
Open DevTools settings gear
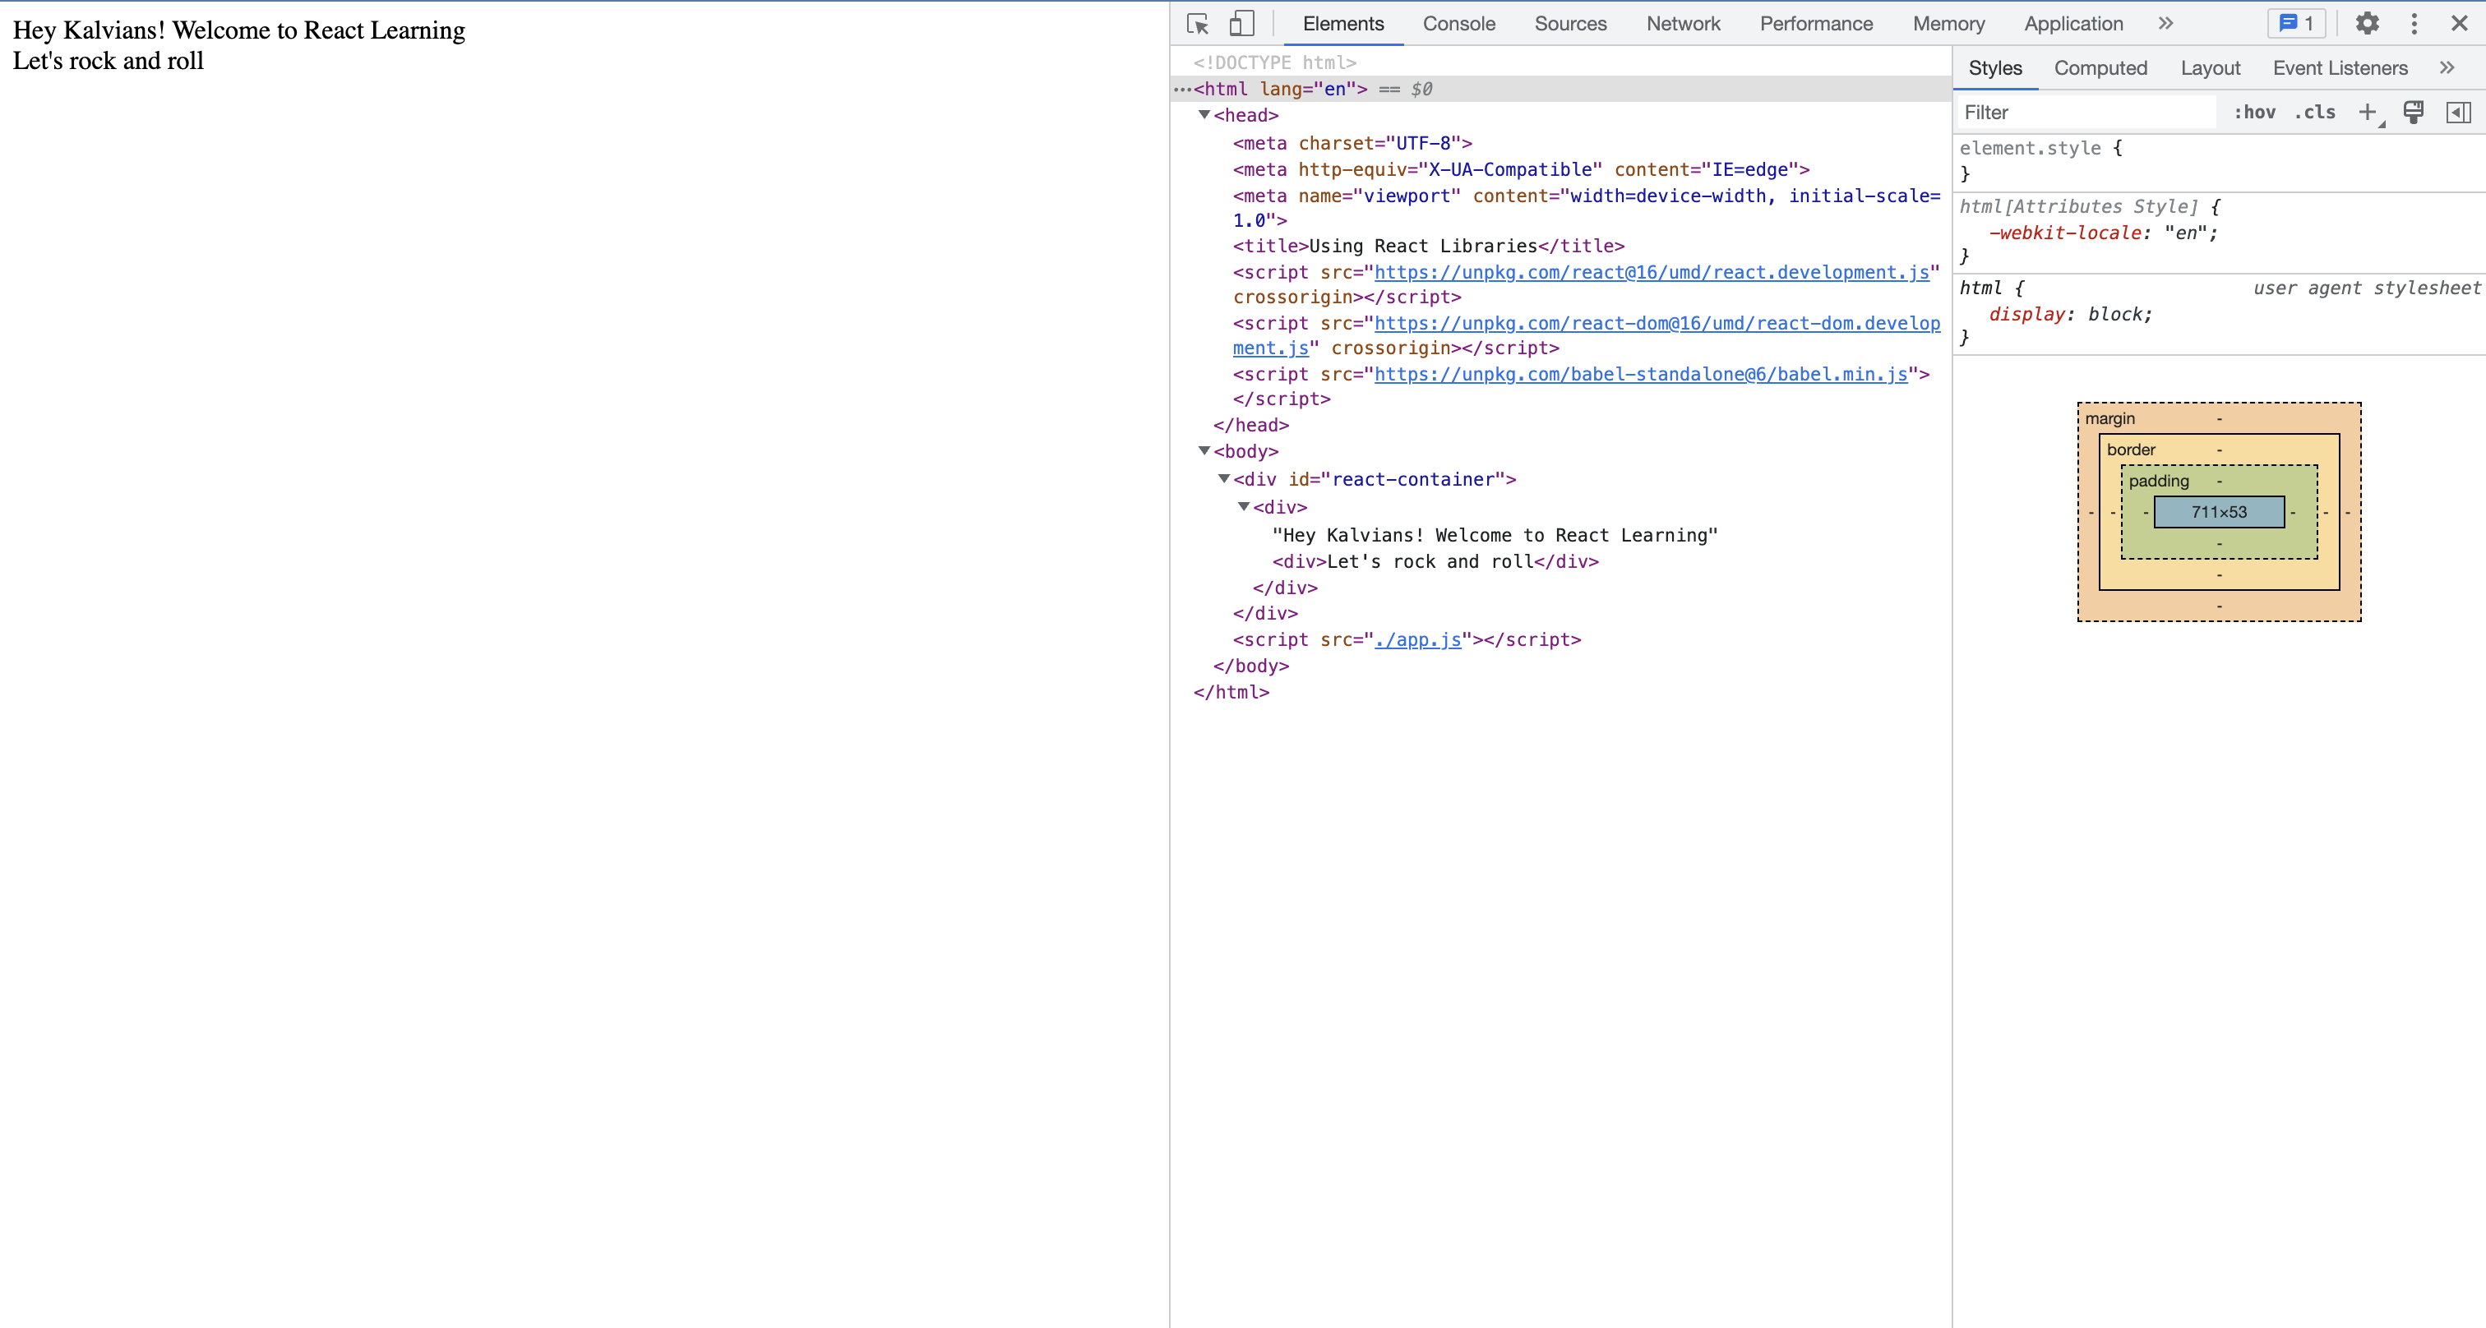tap(2368, 24)
